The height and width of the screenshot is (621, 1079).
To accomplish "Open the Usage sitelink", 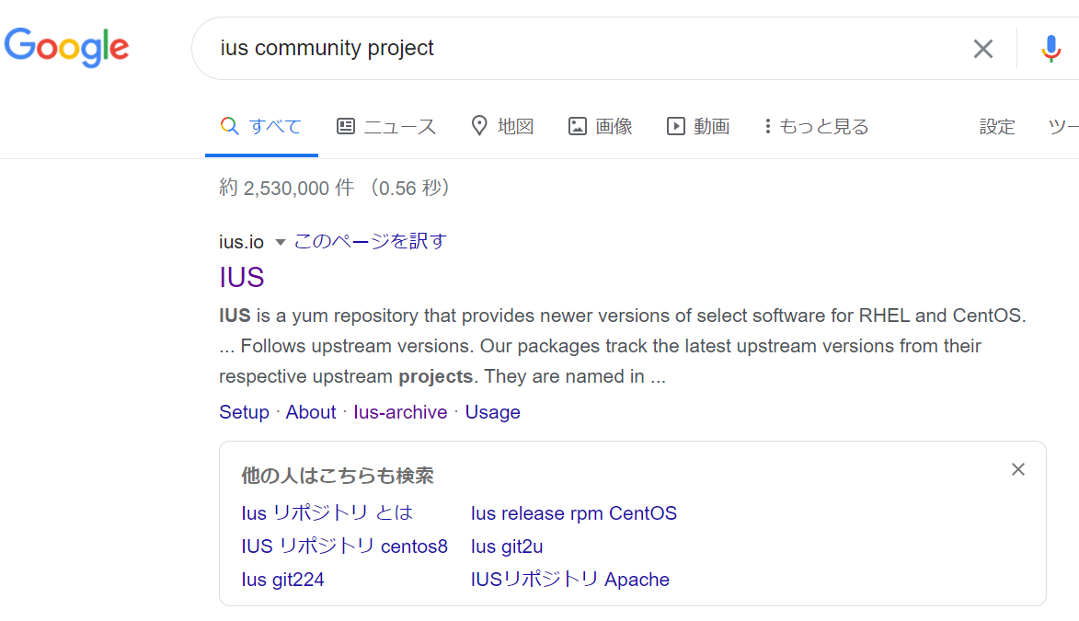I will [493, 412].
